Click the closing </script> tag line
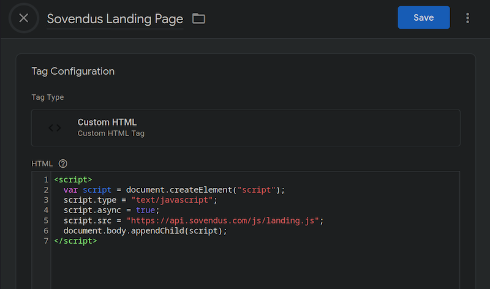 (75, 241)
